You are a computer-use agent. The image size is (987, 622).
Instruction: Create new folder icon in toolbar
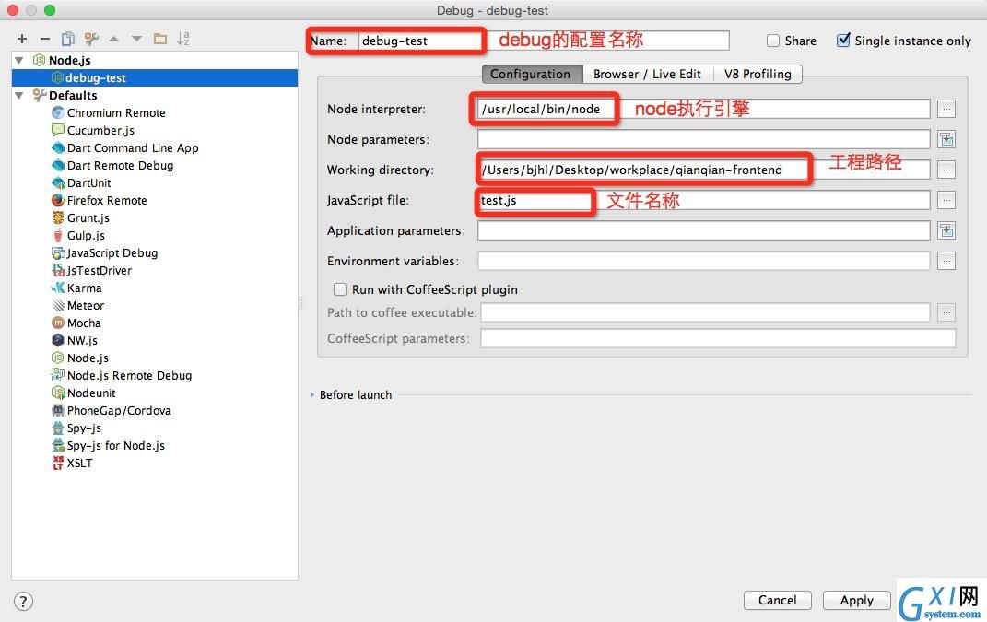(160, 39)
